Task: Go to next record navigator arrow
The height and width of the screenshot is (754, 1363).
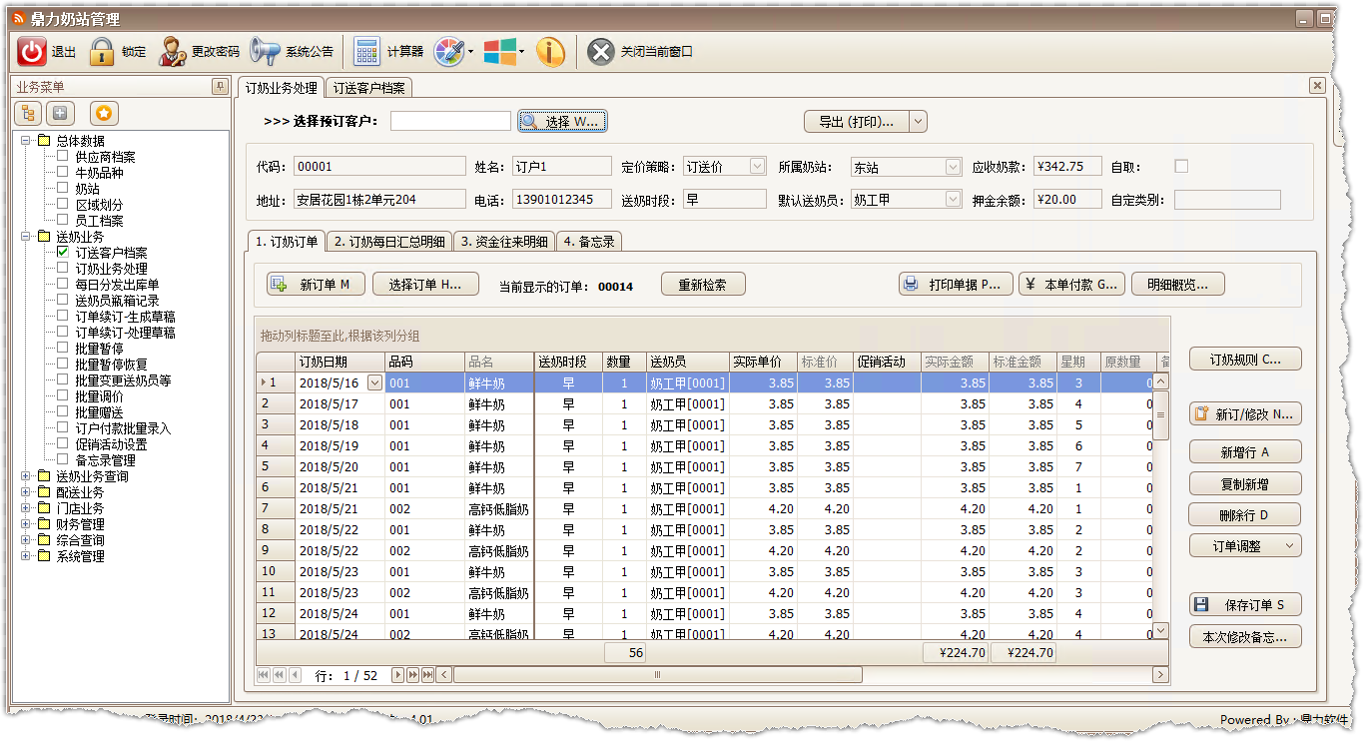Action: pyautogui.click(x=397, y=675)
